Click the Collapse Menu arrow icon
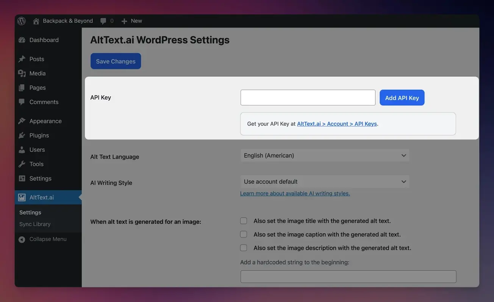 22,239
